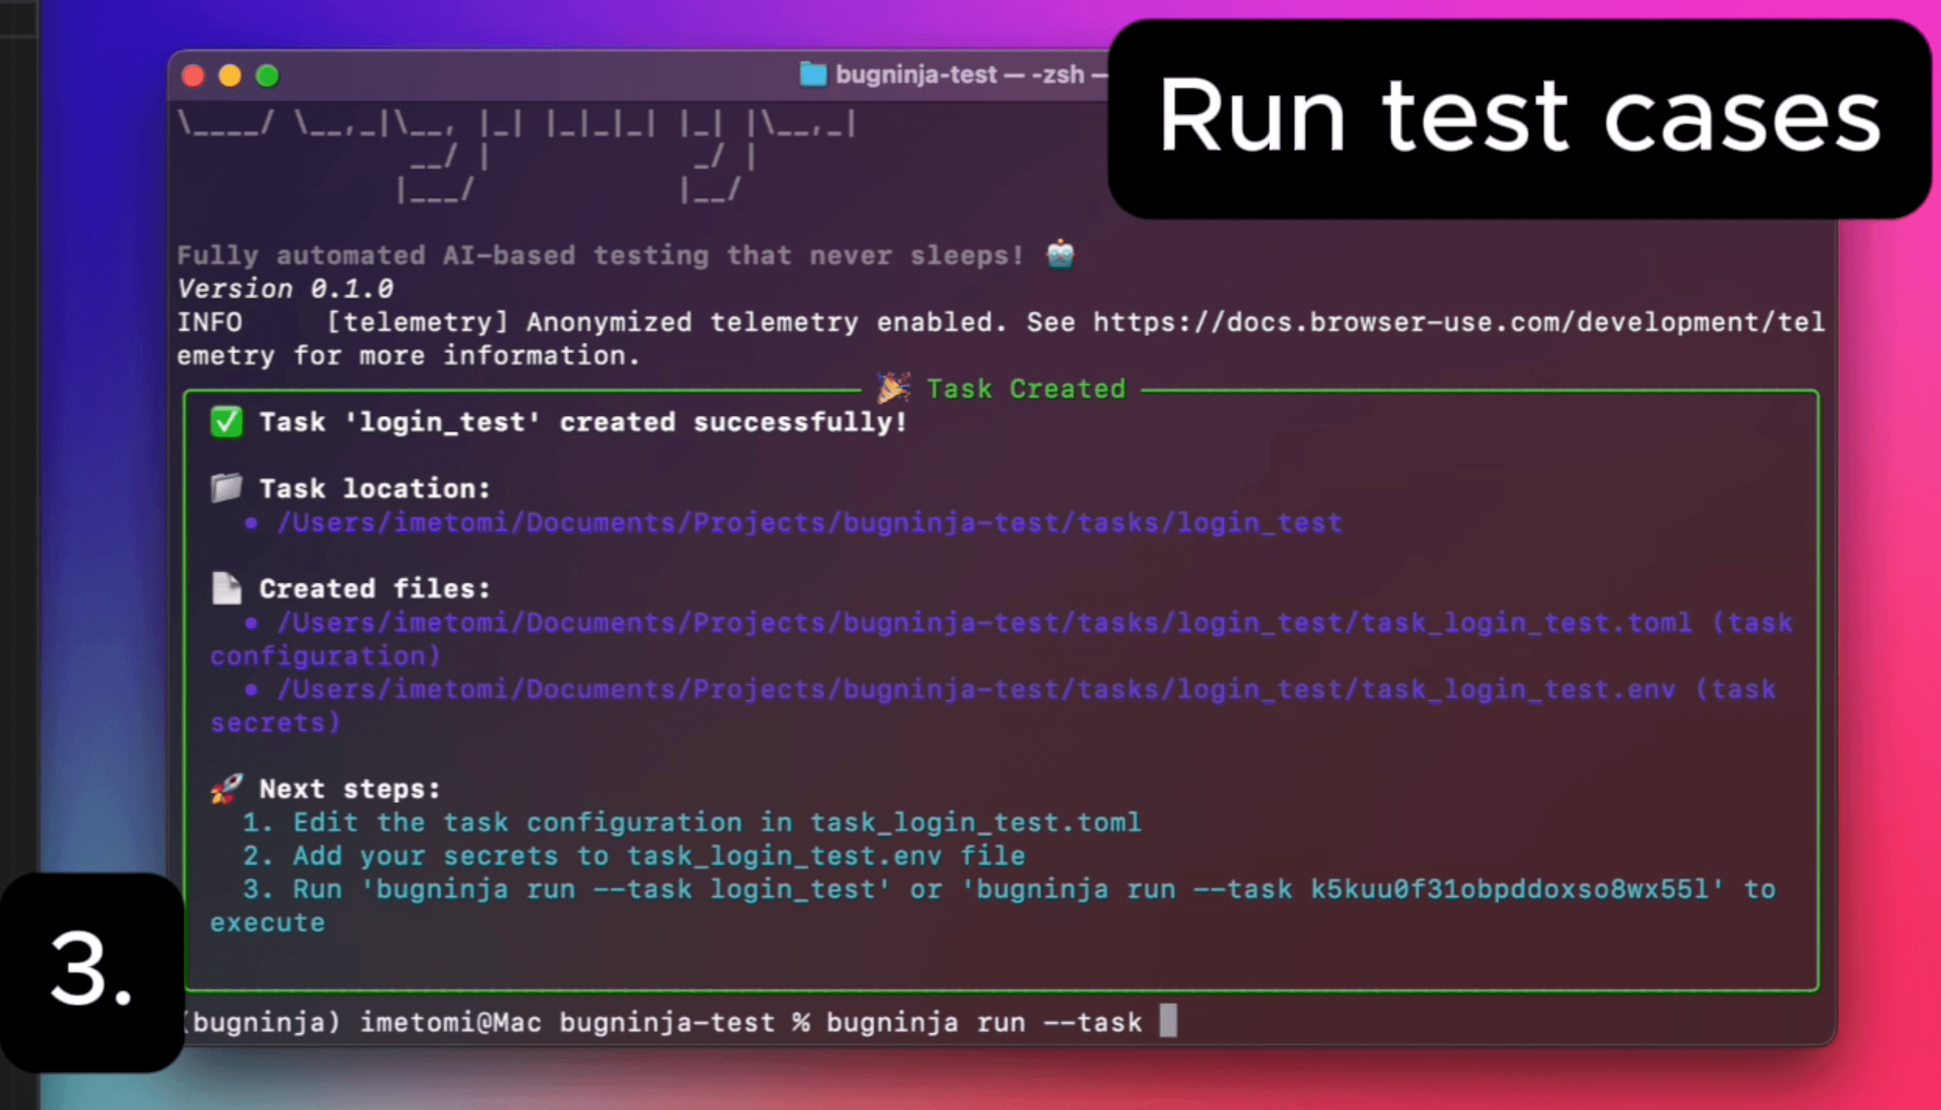The width and height of the screenshot is (1941, 1110).
Task: Click the robot emoji after 'never sleeps!'
Action: point(1060,255)
